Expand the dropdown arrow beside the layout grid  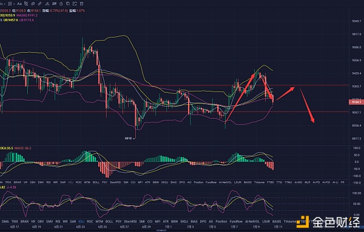[x=14, y=4]
